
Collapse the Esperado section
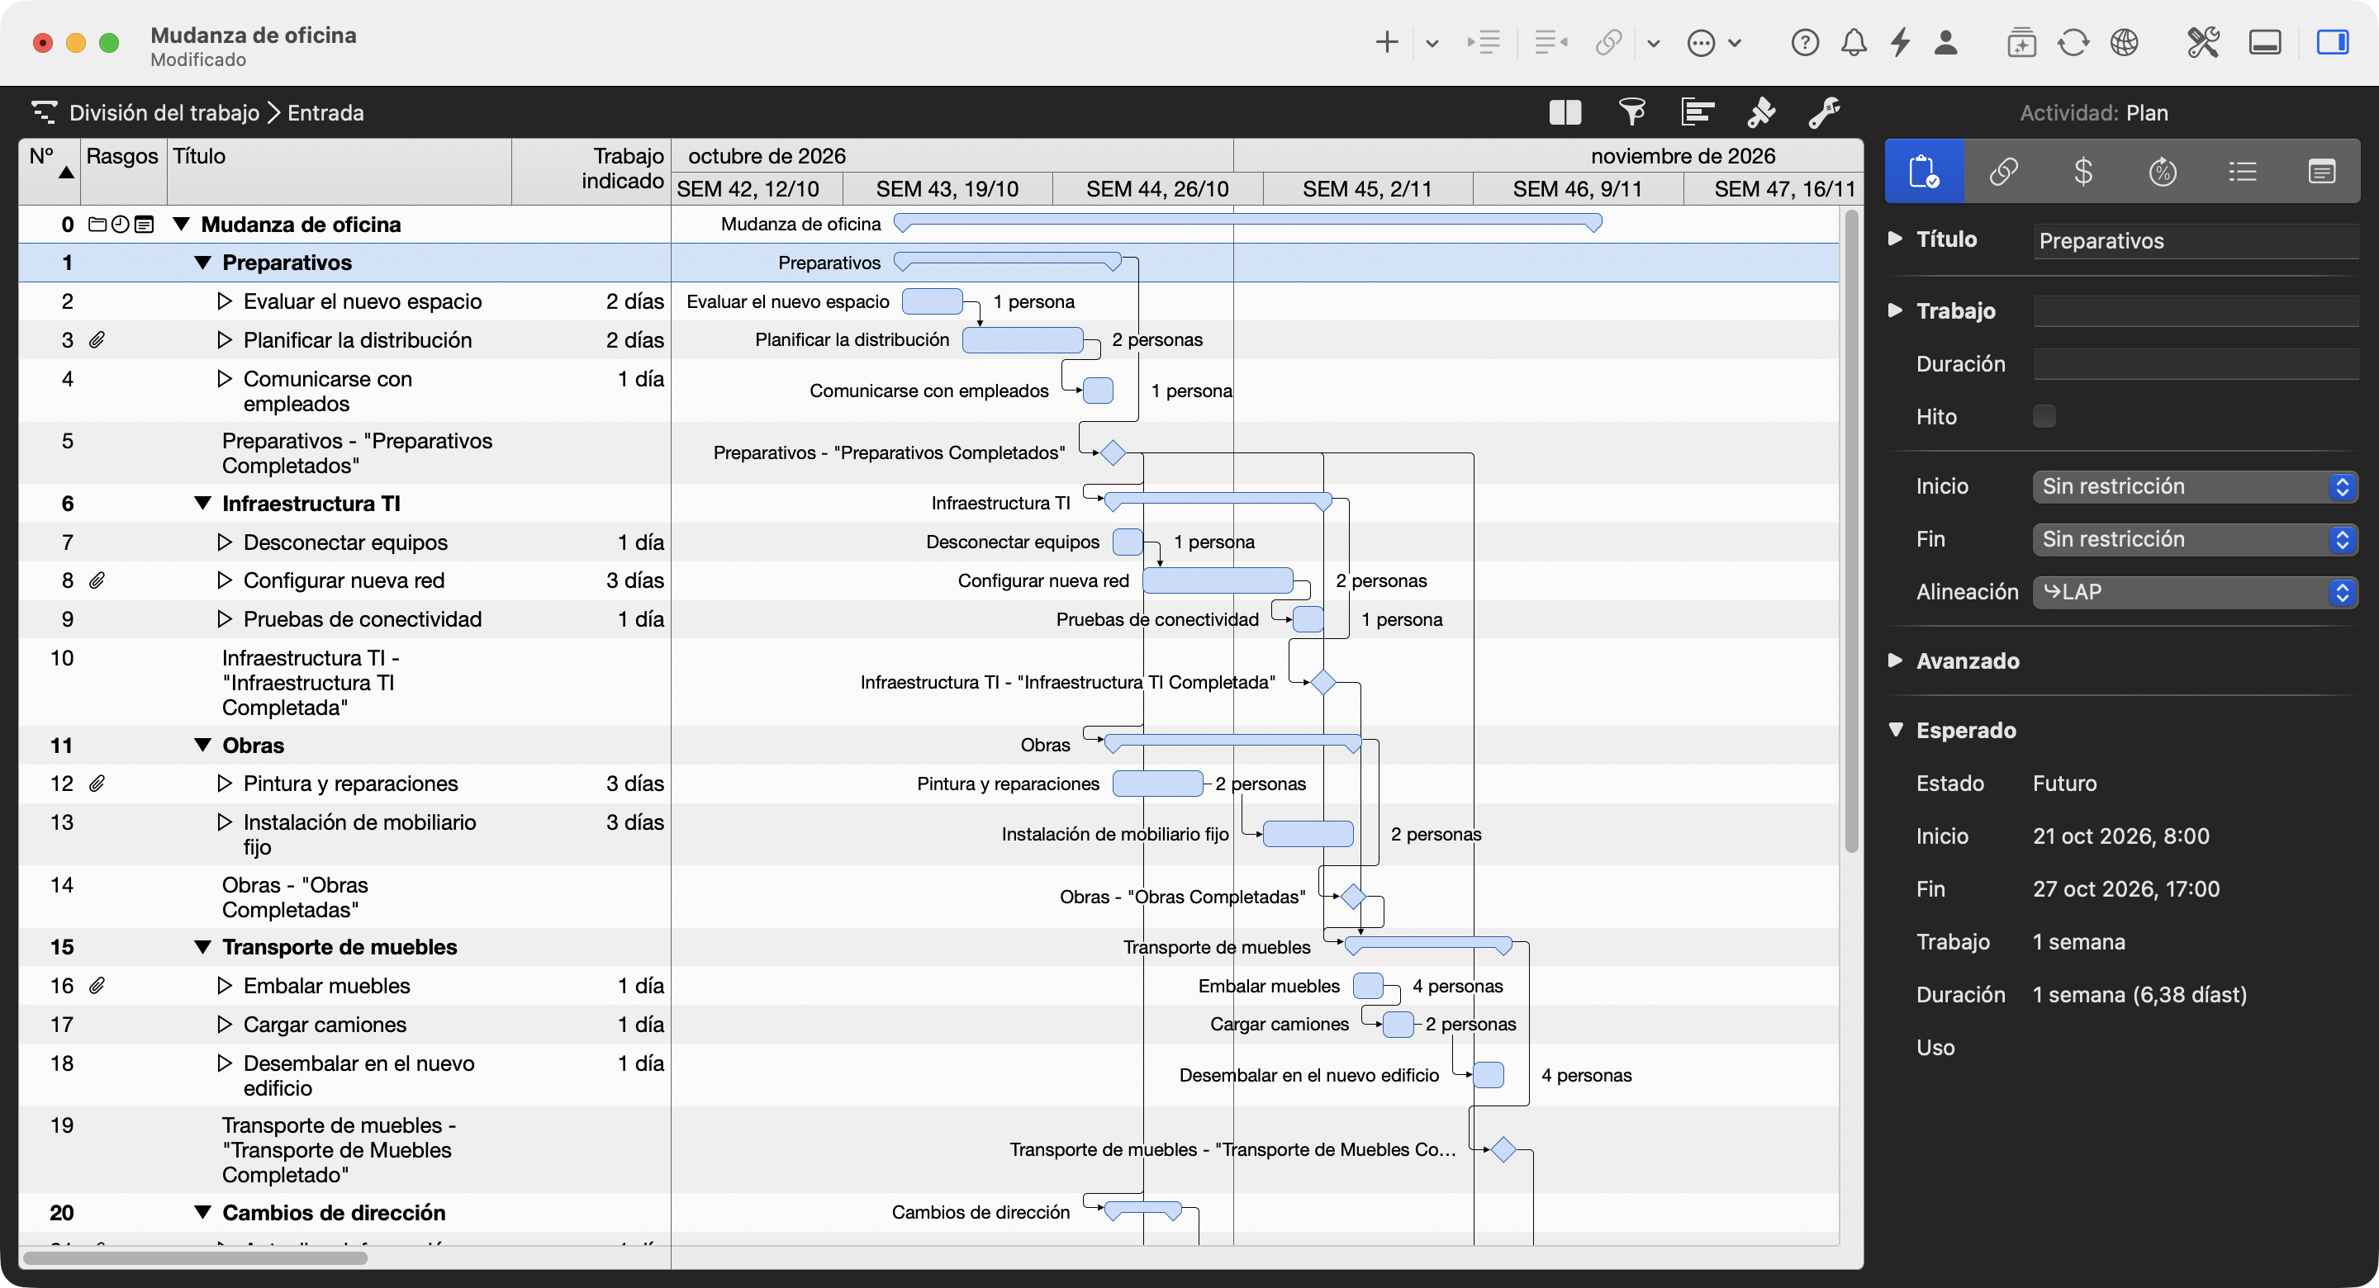(1896, 729)
